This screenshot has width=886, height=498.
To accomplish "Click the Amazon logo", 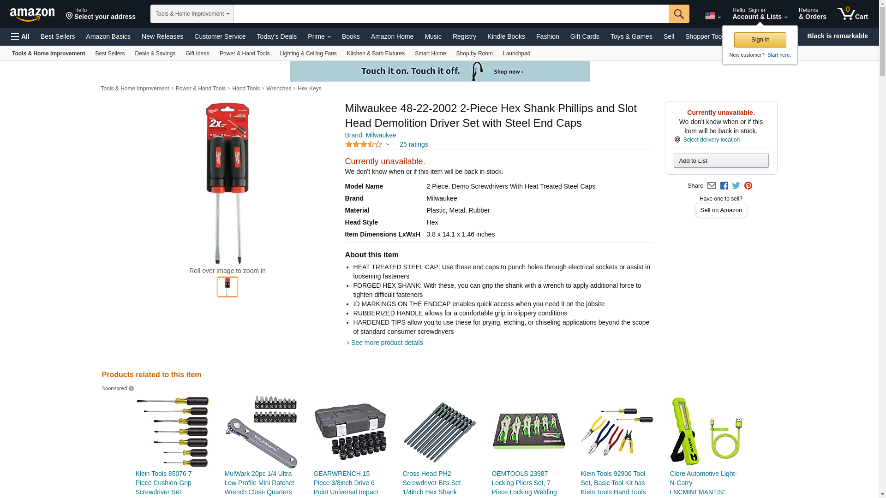I will (x=32, y=14).
